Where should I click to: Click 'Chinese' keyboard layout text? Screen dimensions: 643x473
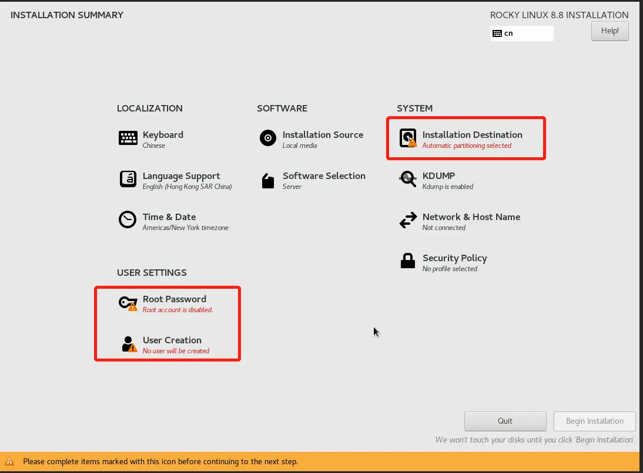coord(154,146)
